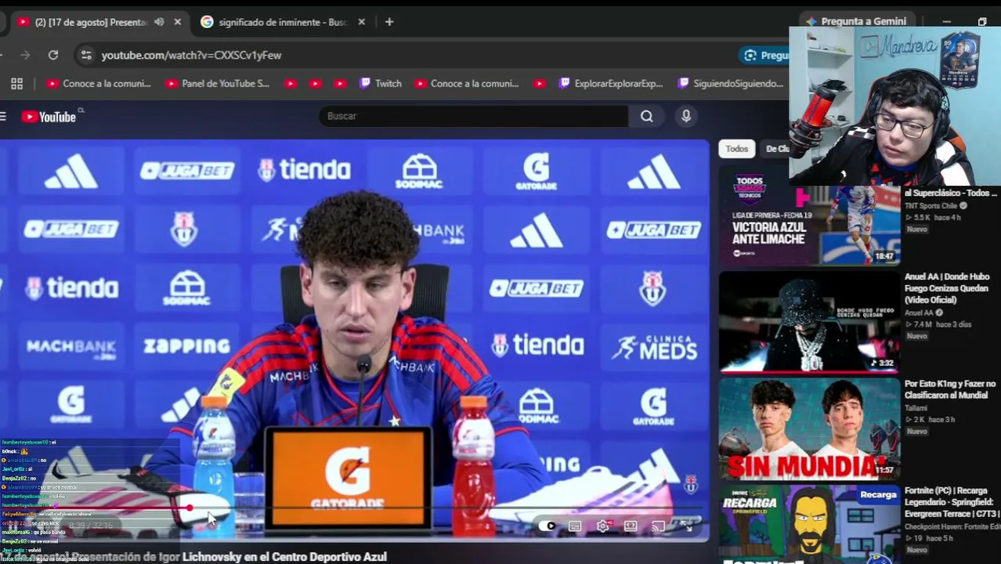
Task: Open the Twitch bookmark
Action: coord(380,83)
